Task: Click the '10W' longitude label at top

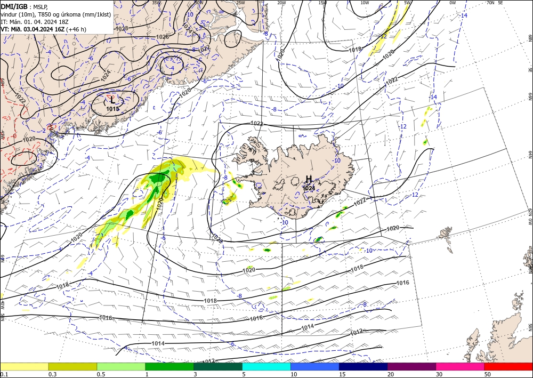Action: [365, 3]
